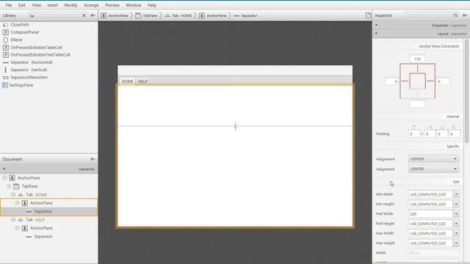The image size is (470, 264).
Task: Click TabPane in breadcrumb bar
Action: click(x=147, y=15)
